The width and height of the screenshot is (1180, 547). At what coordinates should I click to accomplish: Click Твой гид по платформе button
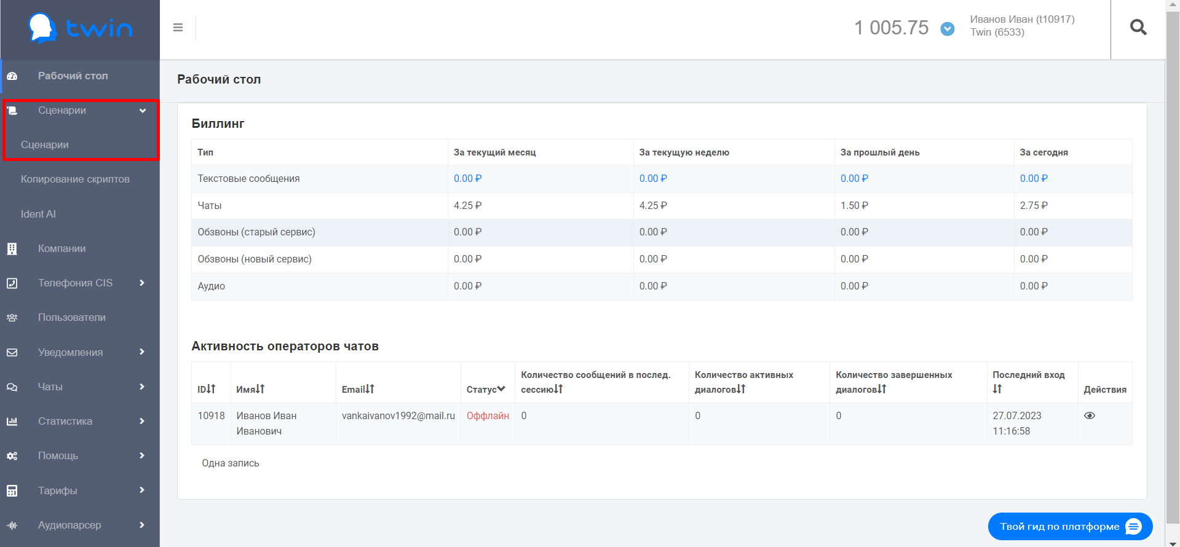[x=1070, y=527]
